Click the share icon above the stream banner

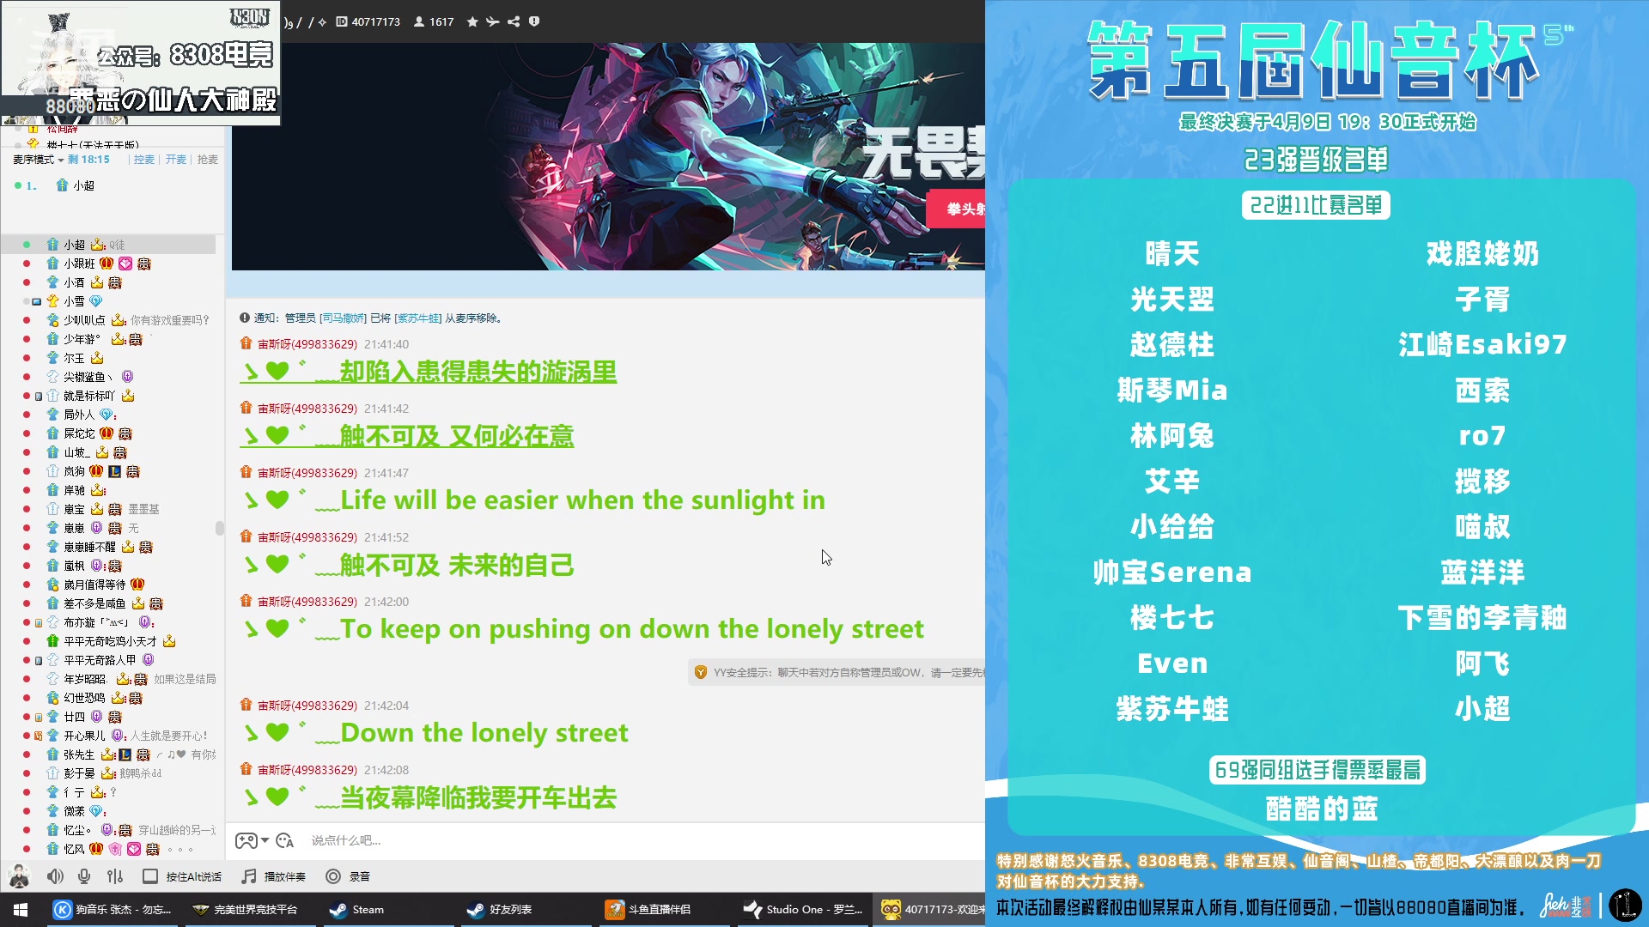(514, 22)
